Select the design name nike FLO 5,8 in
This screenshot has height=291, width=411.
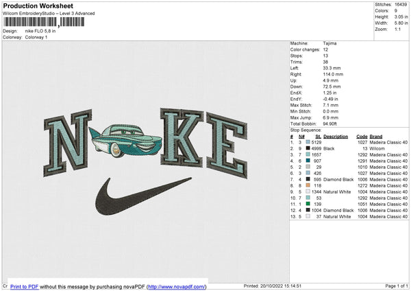click(40, 31)
